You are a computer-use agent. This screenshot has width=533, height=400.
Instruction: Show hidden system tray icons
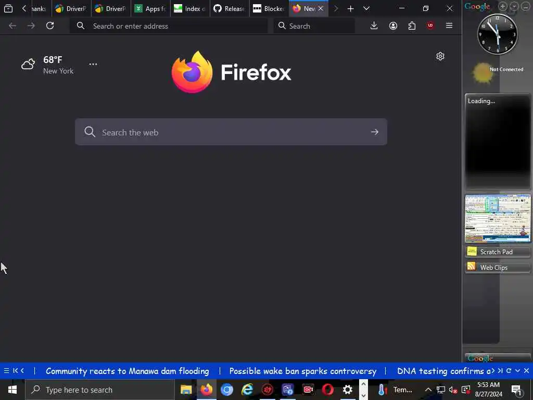point(428,390)
